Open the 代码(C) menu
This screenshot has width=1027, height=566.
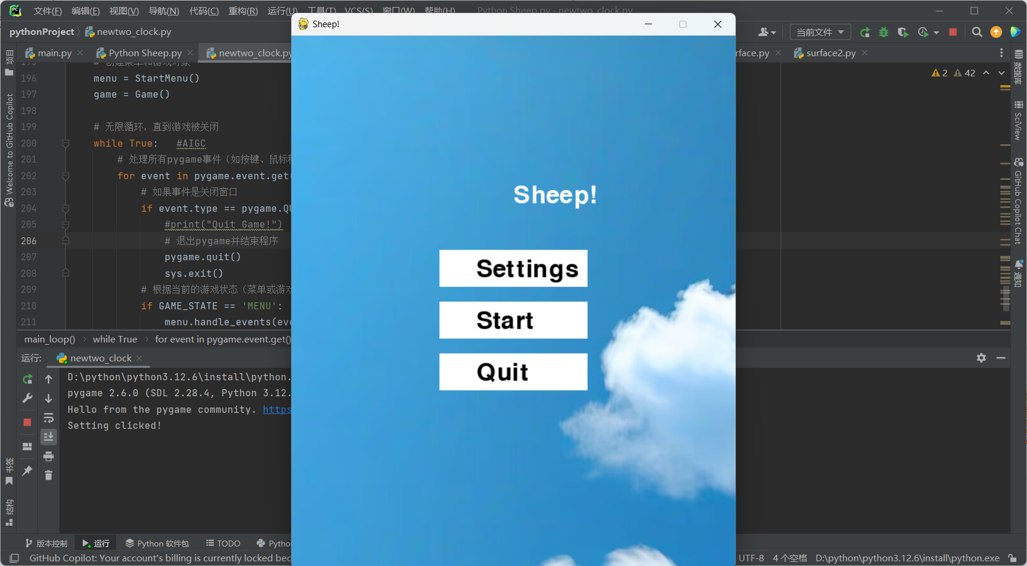(204, 11)
